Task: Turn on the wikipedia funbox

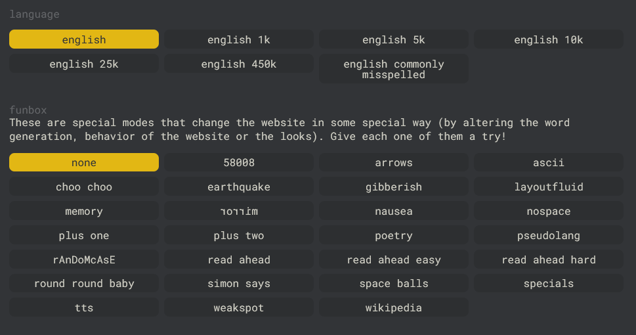Action: click(x=393, y=307)
